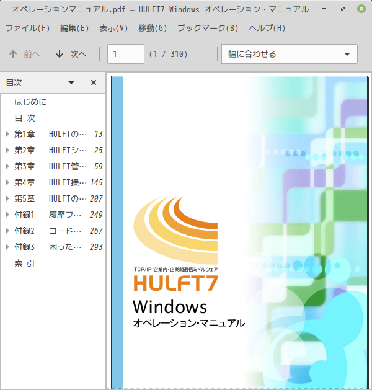The height and width of the screenshot is (390, 372).
Task: Open the 目次 sidebar selector dropdown arrow
Action: [x=71, y=82]
